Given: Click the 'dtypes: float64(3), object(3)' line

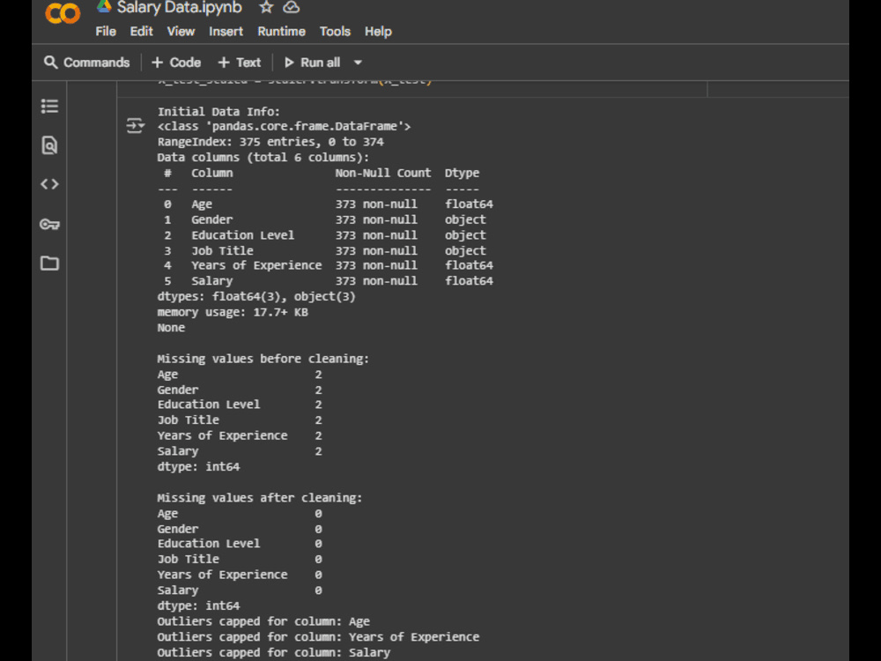Looking at the screenshot, I should [x=256, y=296].
